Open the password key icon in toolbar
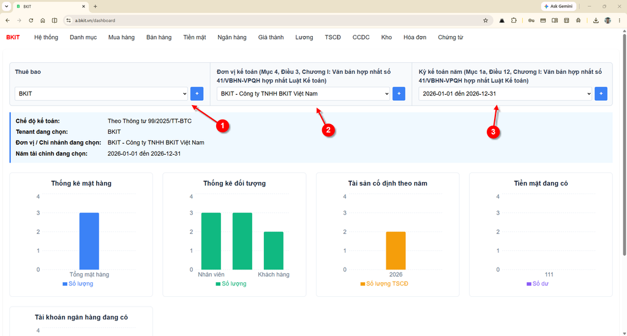 click(x=531, y=20)
